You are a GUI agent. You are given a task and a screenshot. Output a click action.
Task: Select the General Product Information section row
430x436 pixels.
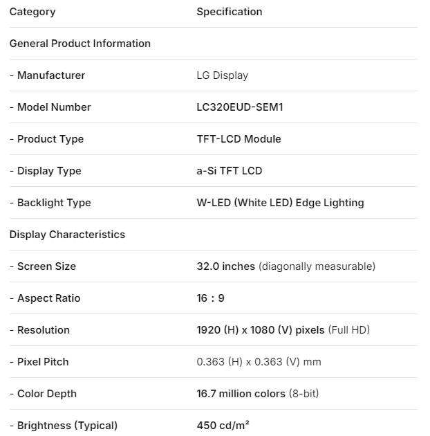point(80,44)
